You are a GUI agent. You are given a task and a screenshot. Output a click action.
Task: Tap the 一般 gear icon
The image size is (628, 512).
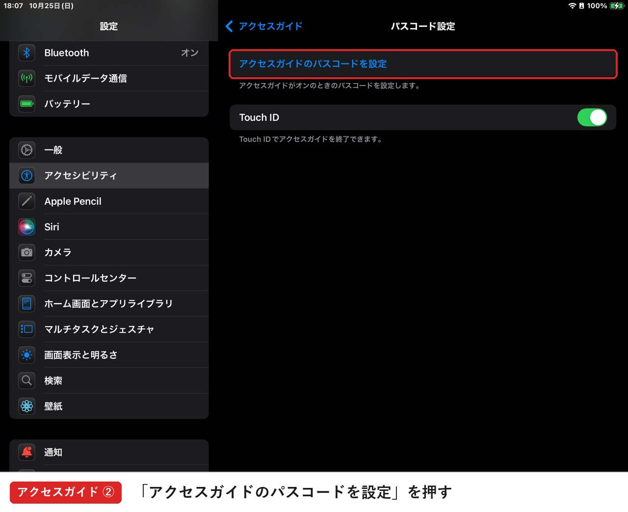[x=27, y=150]
